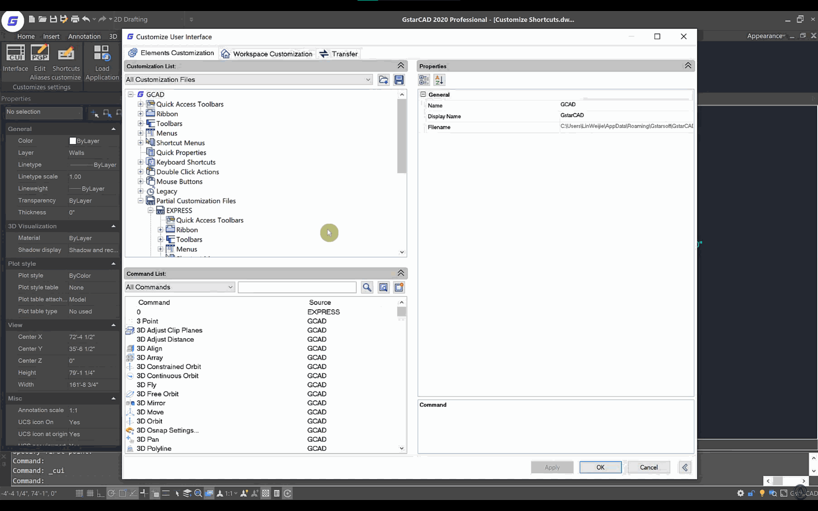Open the customization file browse folder icon
818x511 pixels.
point(383,80)
